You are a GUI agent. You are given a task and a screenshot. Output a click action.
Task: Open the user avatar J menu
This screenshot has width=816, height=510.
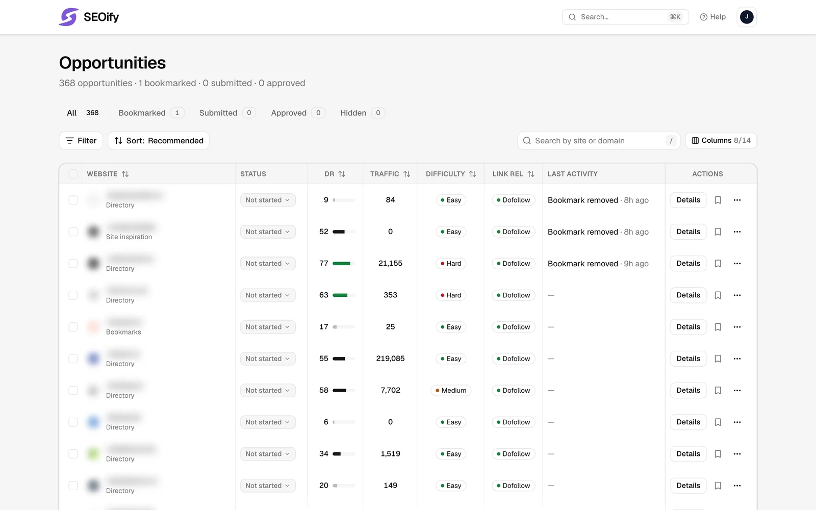pyautogui.click(x=747, y=17)
